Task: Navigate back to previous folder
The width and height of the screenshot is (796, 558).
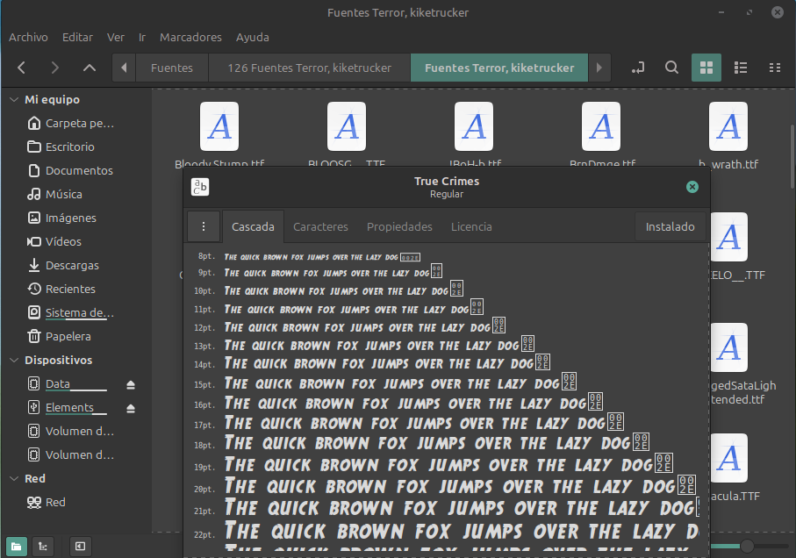Action: pos(21,68)
